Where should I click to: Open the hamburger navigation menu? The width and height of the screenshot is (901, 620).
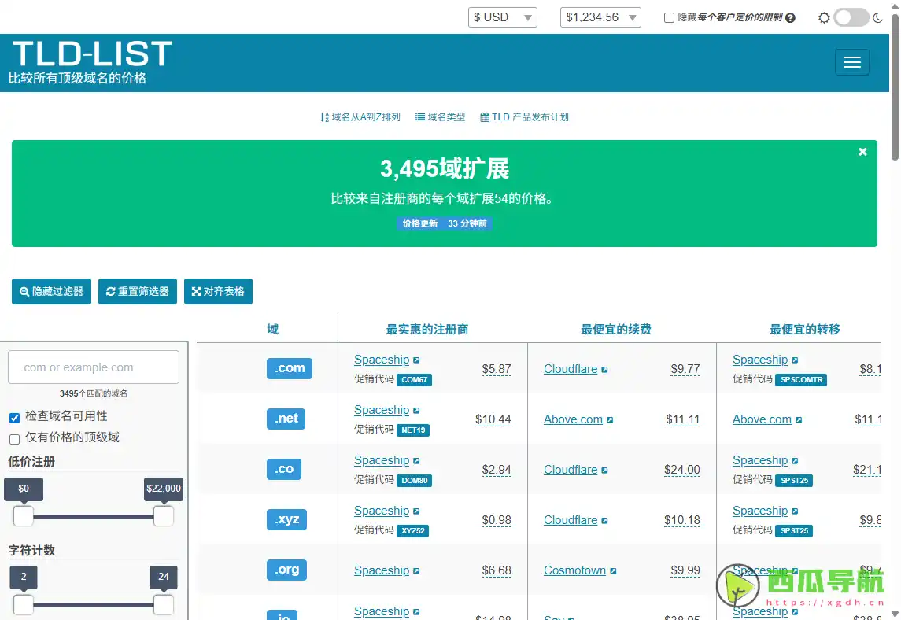coord(852,61)
